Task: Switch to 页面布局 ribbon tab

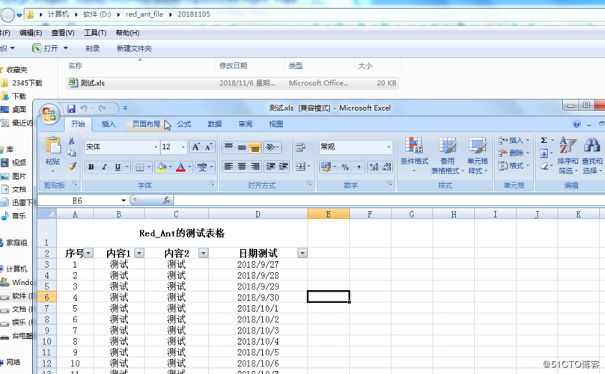Action: click(146, 124)
